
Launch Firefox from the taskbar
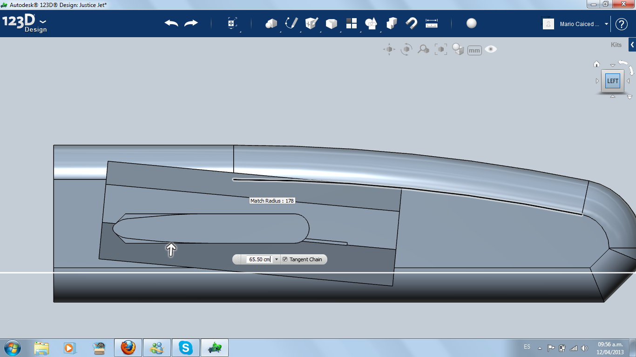pos(128,348)
